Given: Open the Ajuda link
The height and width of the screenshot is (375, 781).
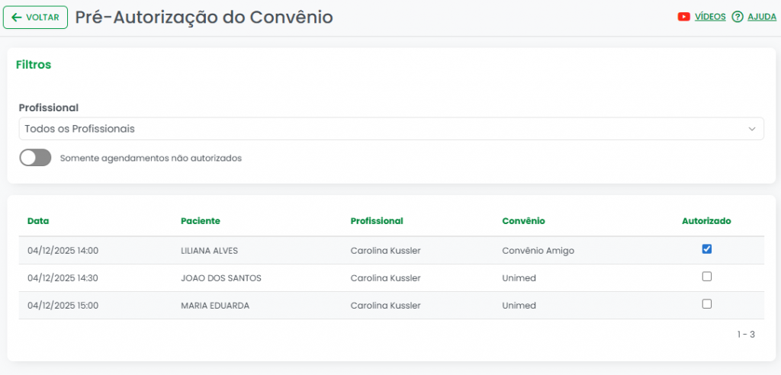Looking at the screenshot, I should tap(762, 17).
